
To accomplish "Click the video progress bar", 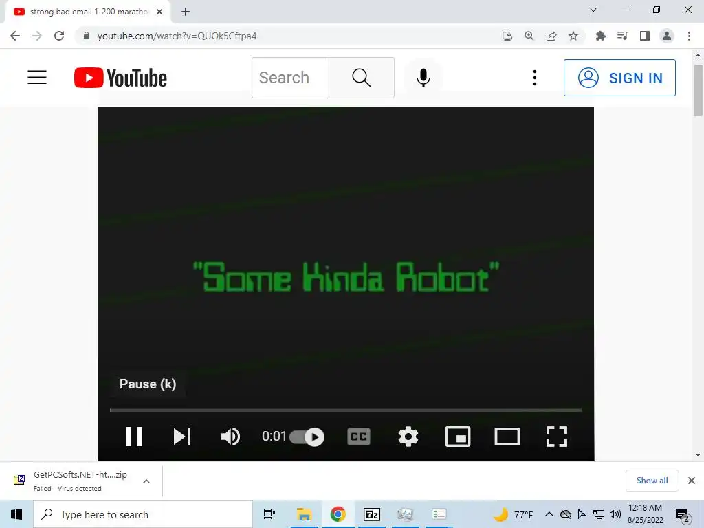I will pyautogui.click(x=346, y=410).
